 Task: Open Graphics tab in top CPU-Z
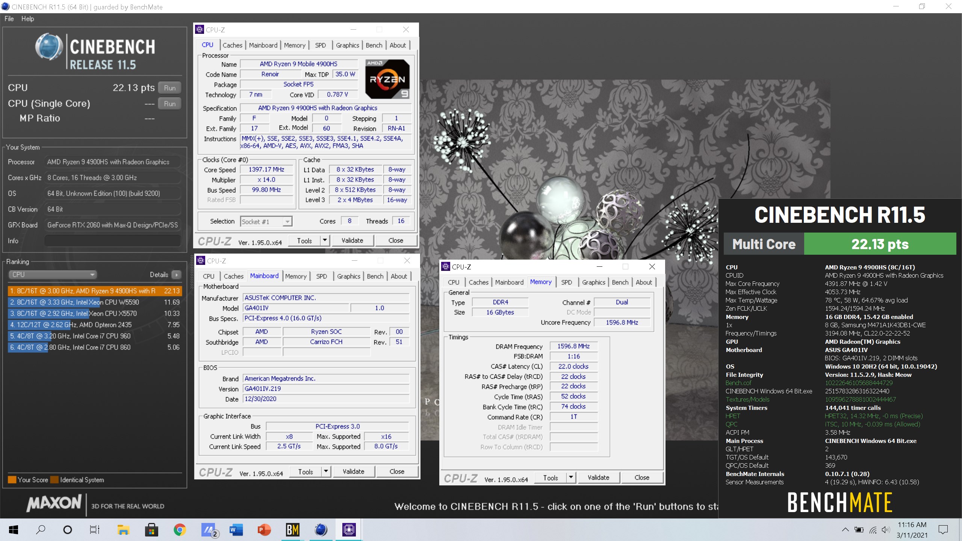(x=348, y=45)
